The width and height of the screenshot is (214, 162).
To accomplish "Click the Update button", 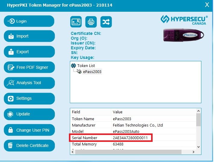I will [29, 114].
